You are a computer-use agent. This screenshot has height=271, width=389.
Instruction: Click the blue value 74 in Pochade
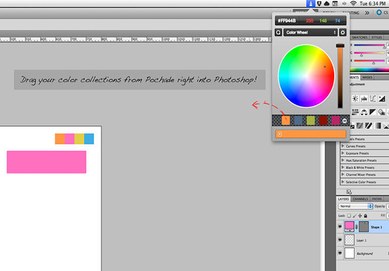(338, 20)
